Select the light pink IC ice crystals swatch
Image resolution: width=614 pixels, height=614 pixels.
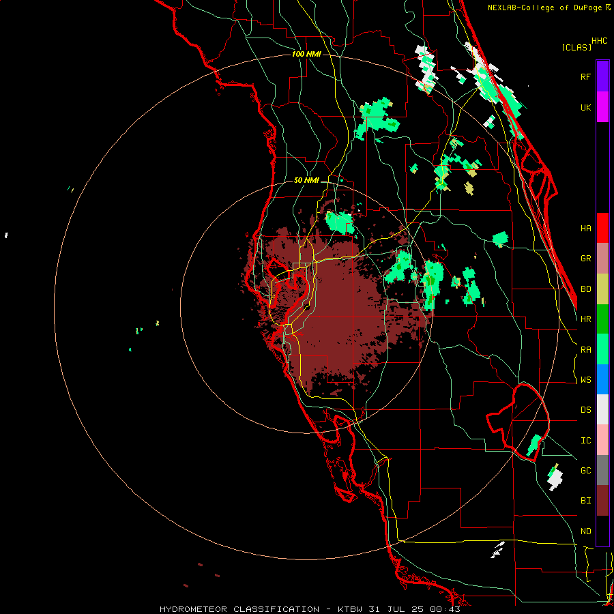pos(602,440)
